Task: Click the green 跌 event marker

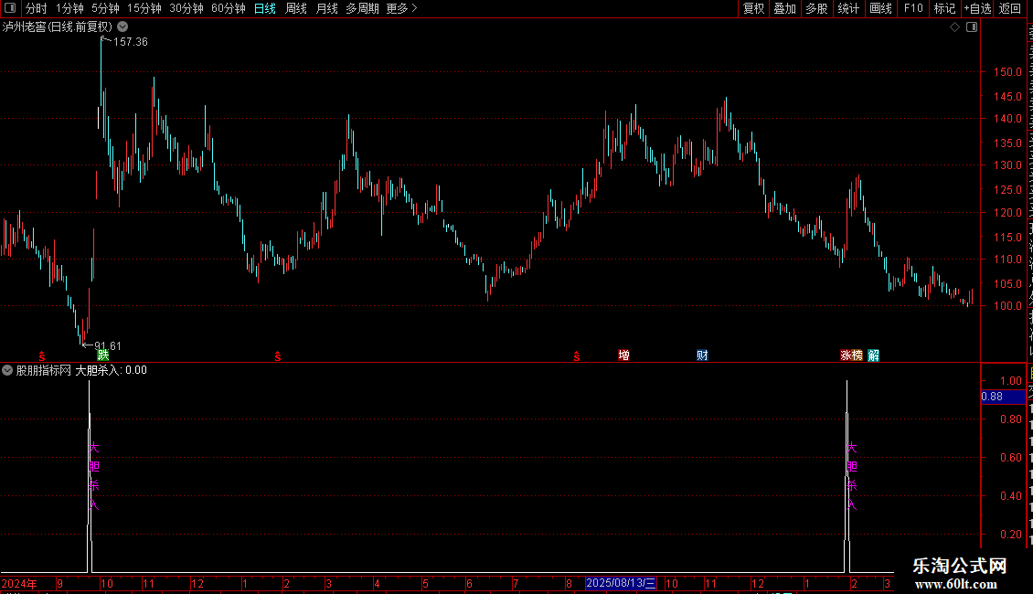Action: pos(103,355)
